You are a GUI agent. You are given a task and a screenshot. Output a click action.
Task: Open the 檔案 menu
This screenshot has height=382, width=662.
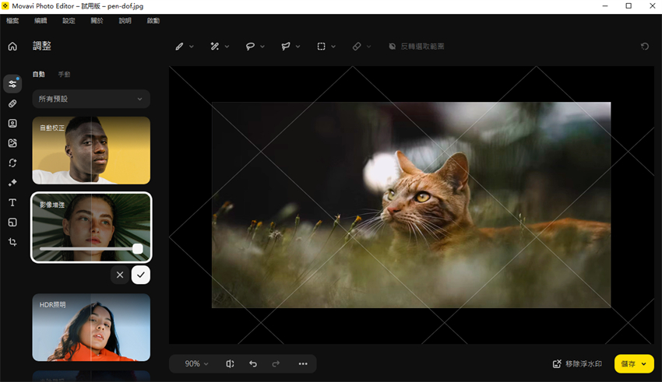point(12,20)
